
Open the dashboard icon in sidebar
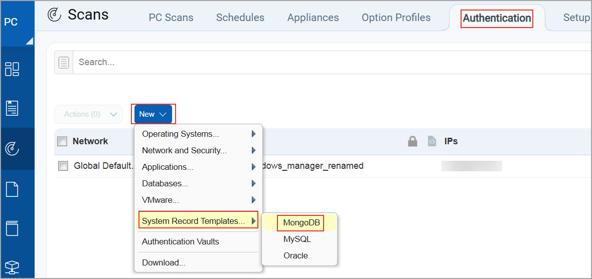pyautogui.click(x=12, y=69)
